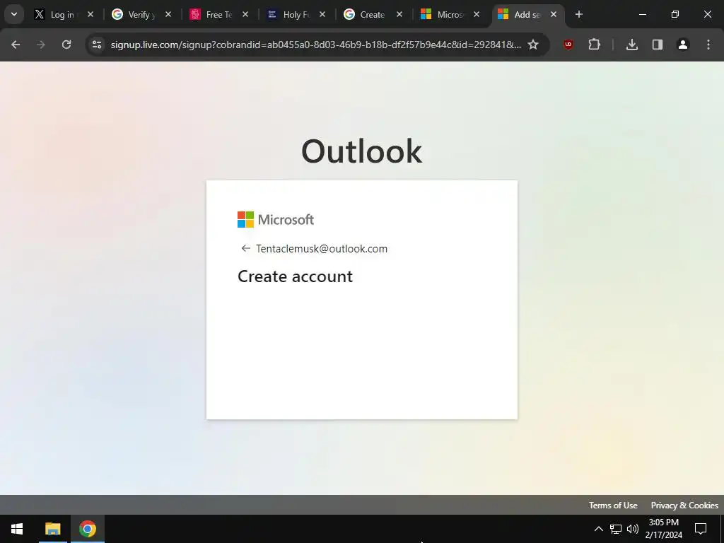Switch to the Micros tab

tap(443, 15)
